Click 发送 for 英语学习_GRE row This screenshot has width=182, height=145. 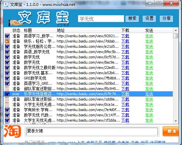coord(149,83)
